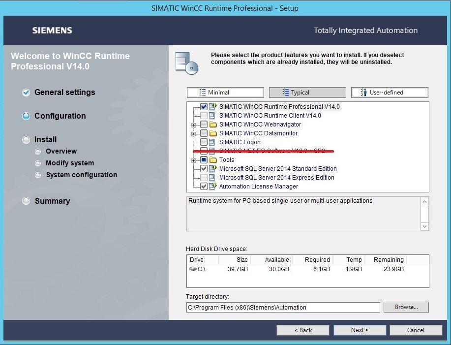Click the General settings step label
Screen dimensions: 451x345
[x=65, y=93]
